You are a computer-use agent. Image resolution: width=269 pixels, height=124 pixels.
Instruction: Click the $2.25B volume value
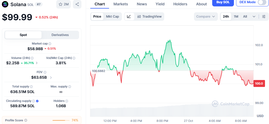pos(13,63)
